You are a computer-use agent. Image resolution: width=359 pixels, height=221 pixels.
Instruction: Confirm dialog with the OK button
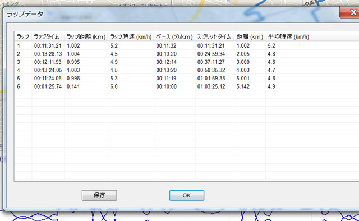[x=187, y=195]
